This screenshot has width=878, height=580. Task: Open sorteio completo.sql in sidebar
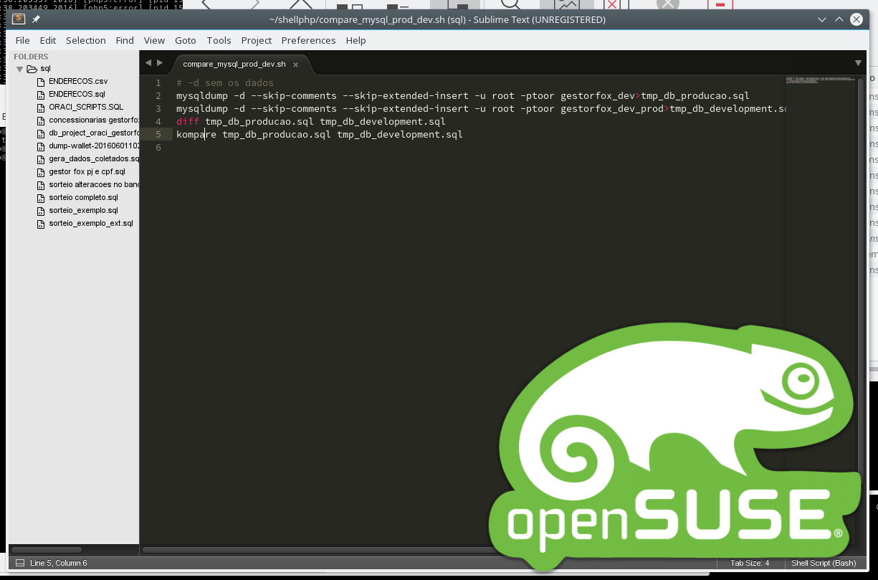[84, 197]
